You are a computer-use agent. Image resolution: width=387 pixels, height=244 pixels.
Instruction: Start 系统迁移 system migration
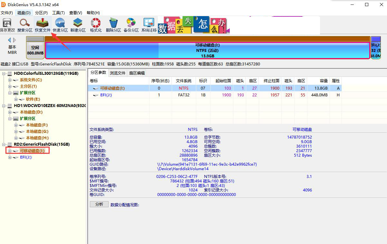[x=149, y=24]
